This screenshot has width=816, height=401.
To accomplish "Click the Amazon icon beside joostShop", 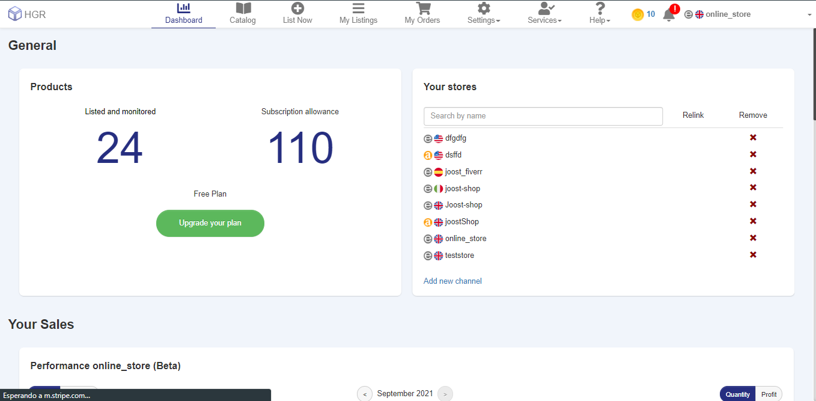I will (428, 222).
